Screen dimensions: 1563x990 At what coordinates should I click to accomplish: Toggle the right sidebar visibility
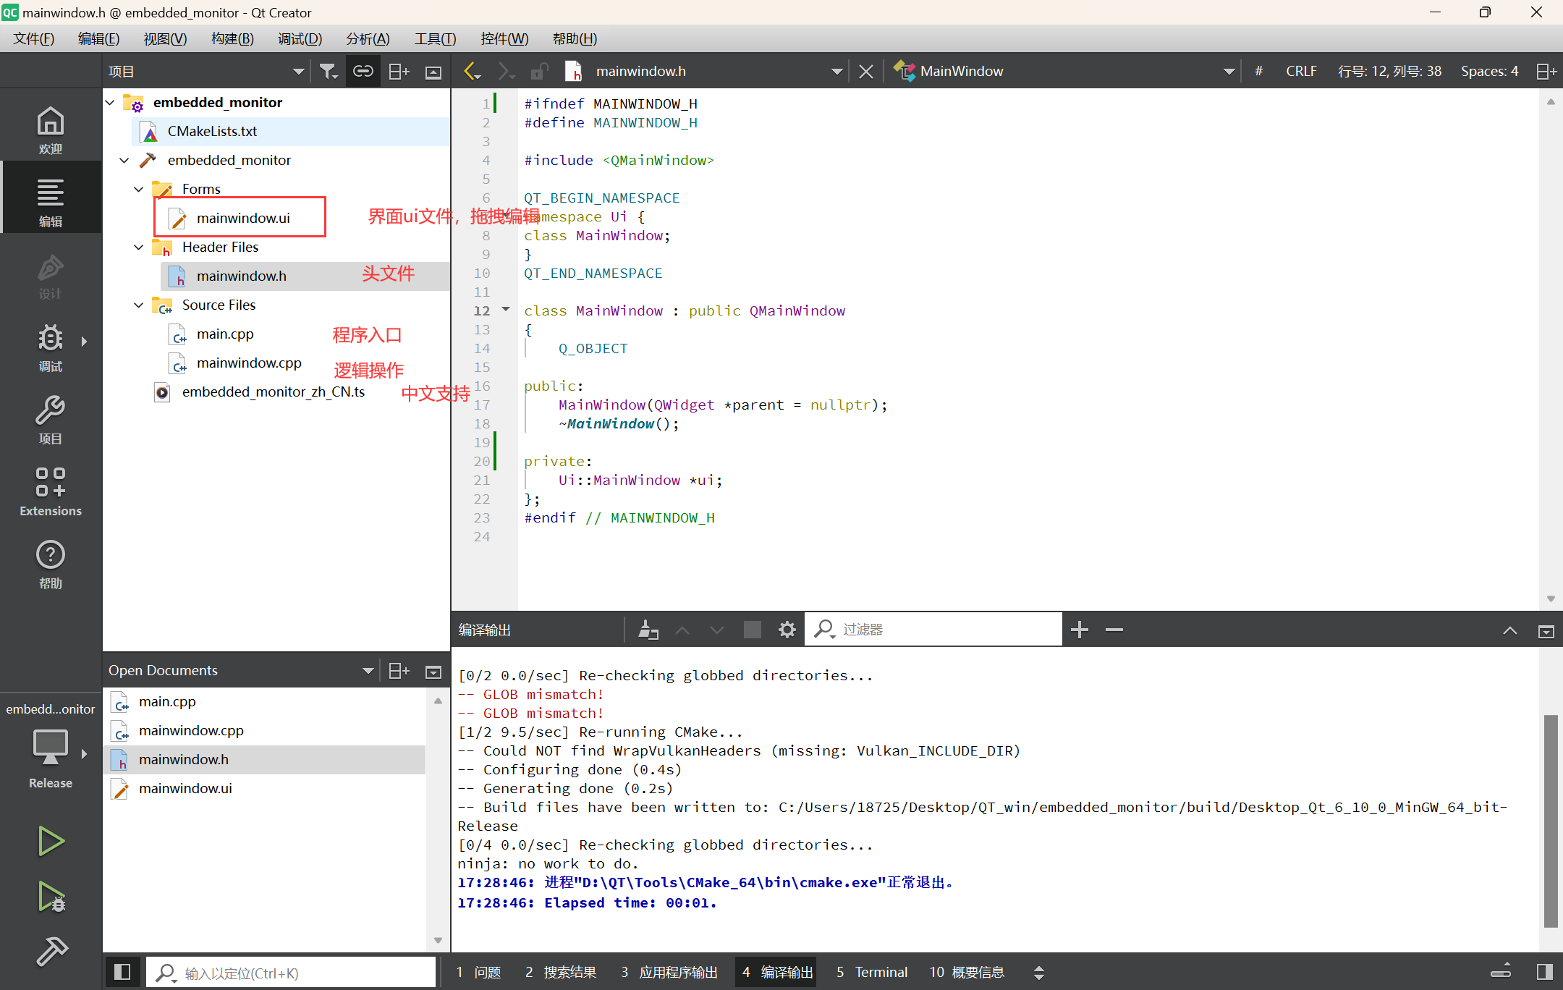coord(1544,972)
